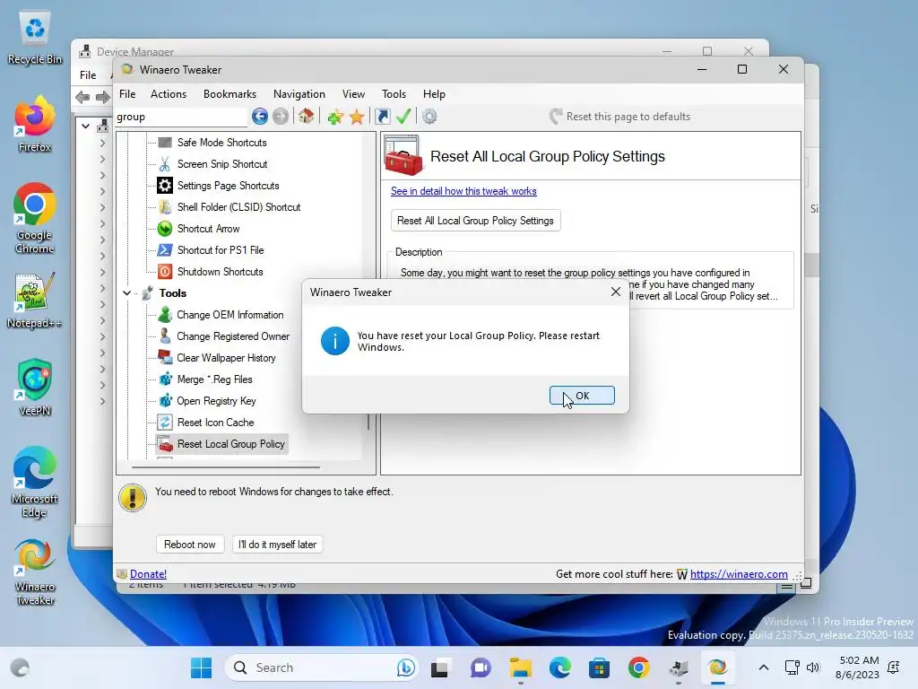Close the Local Group Policy message dialog
918x689 pixels.
(x=615, y=292)
